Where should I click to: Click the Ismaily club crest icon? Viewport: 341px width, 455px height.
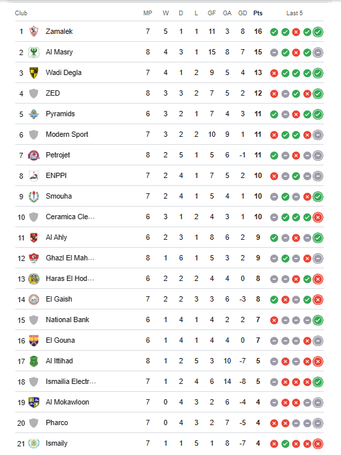tap(34, 444)
